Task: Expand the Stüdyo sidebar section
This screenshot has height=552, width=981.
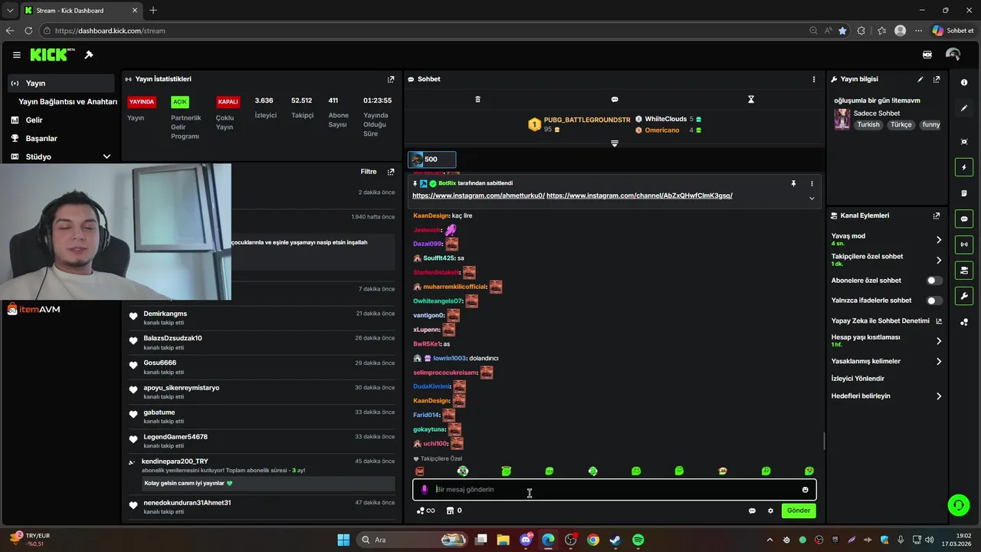Action: pos(107,156)
